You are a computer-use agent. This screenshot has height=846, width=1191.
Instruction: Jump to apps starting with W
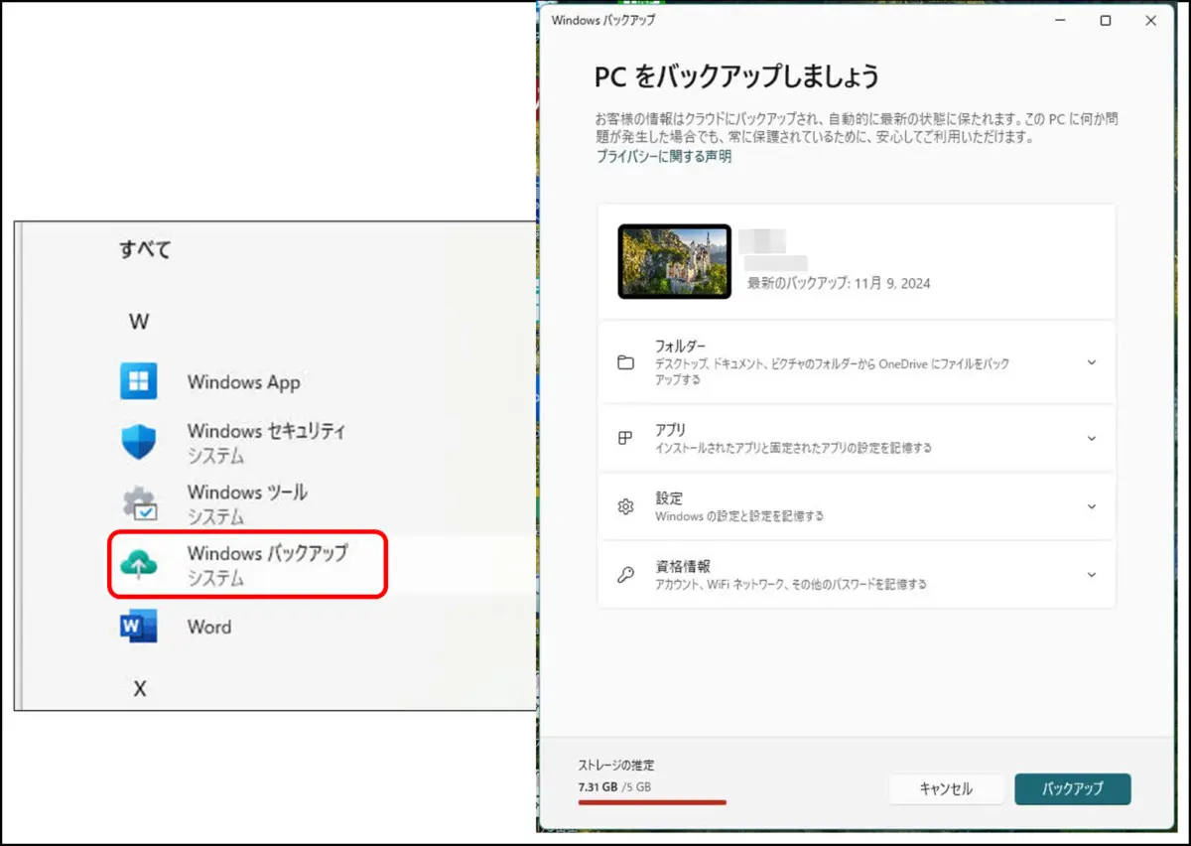tap(139, 321)
